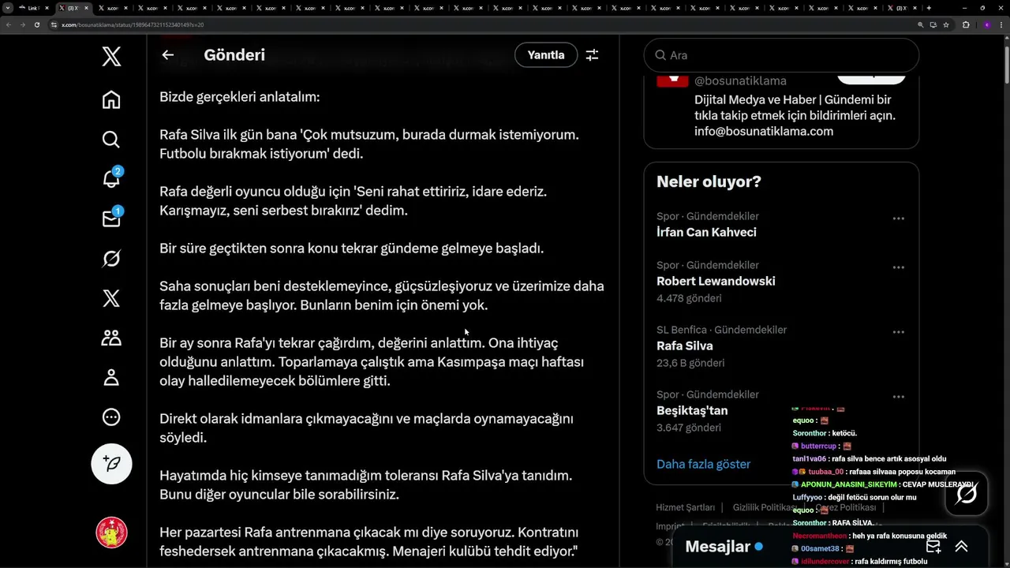The width and height of the screenshot is (1010, 568).
Task: Open Messages envelope icon in sidebar
Action: point(111,219)
